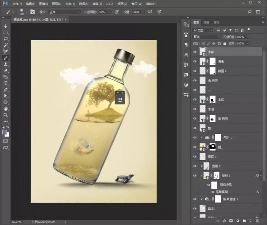Image resolution: width=267 pixels, height=225 pixels.
Task: Select the Move tool
Action: [x=5, y=26]
